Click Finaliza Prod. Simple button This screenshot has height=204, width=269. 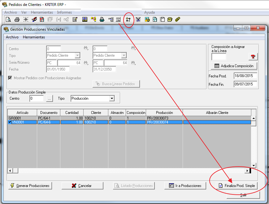pyautogui.click(x=236, y=186)
